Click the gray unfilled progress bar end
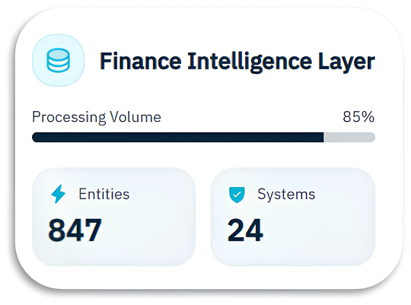The height and width of the screenshot is (305, 411). click(349, 138)
